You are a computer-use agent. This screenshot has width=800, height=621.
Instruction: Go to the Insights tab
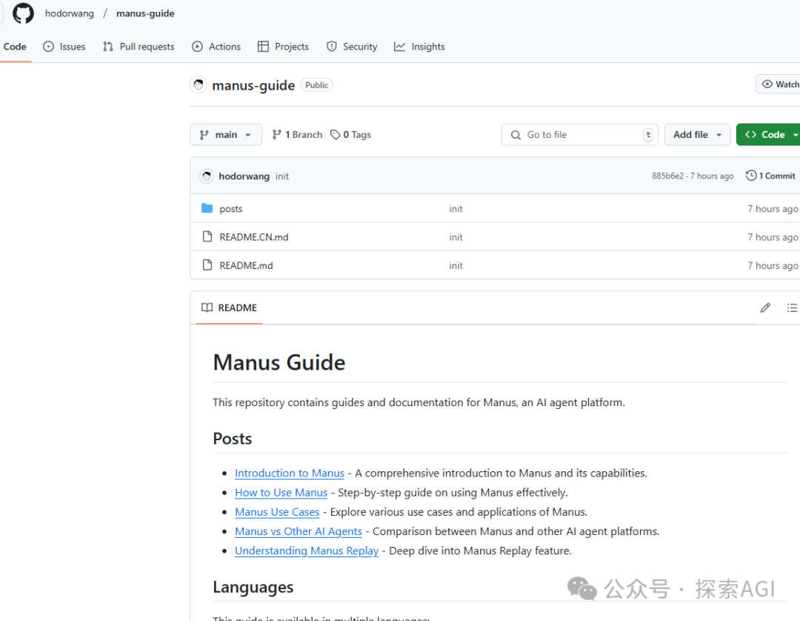[419, 47]
